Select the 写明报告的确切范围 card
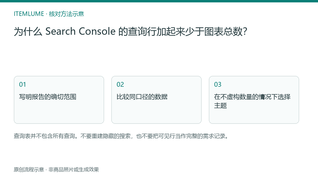Screen dimensions: 318x179 (59, 100)
